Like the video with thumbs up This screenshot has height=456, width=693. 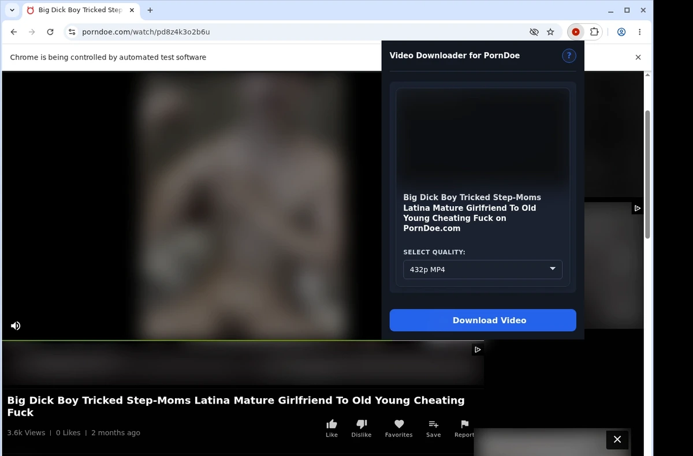331,428
